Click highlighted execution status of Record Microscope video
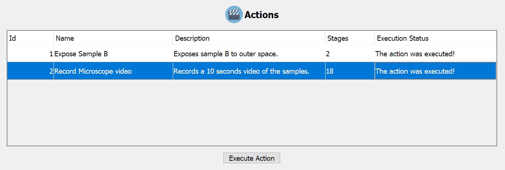Viewport: 505px width, 170px height. pyautogui.click(x=415, y=71)
